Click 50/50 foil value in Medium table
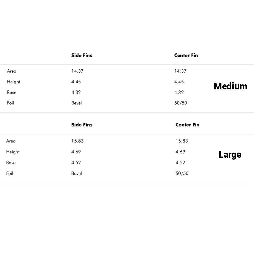The width and height of the screenshot is (254, 254). [x=180, y=103]
